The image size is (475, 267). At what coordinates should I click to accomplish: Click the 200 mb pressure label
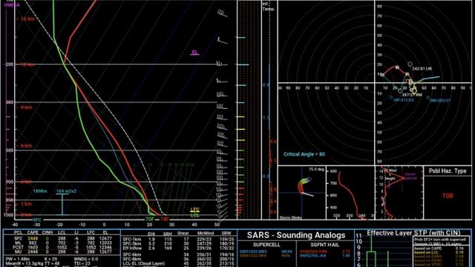(x=9, y=65)
